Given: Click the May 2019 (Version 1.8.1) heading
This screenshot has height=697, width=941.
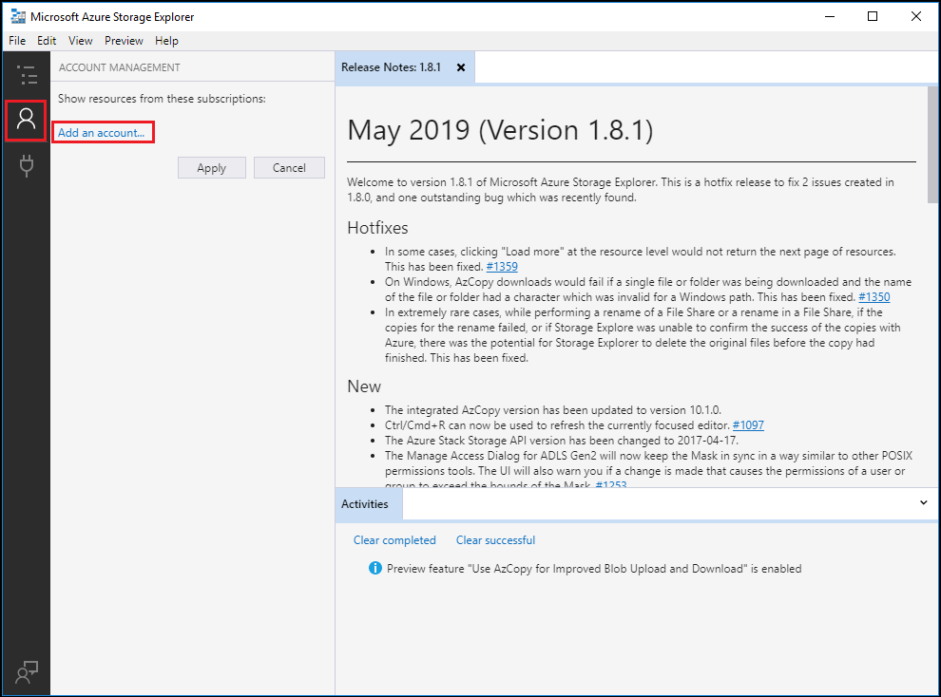Looking at the screenshot, I should click(500, 130).
